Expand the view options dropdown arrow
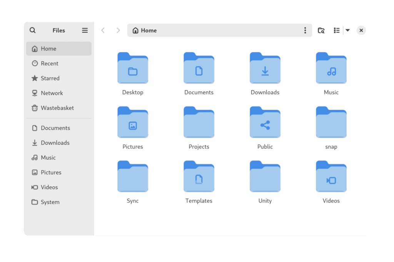This screenshot has height=262, width=394. point(348,30)
